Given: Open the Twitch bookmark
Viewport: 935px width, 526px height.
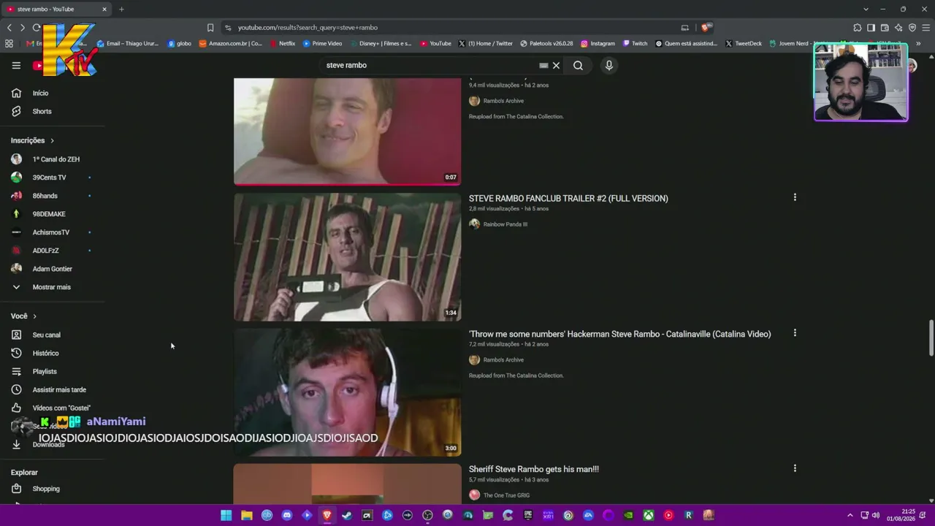Looking at the screenshot, I should tap(635, 43).
